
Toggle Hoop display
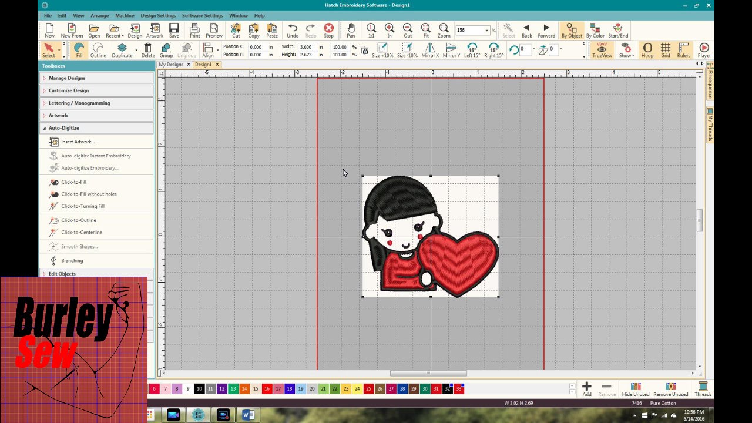click(647, 51)
